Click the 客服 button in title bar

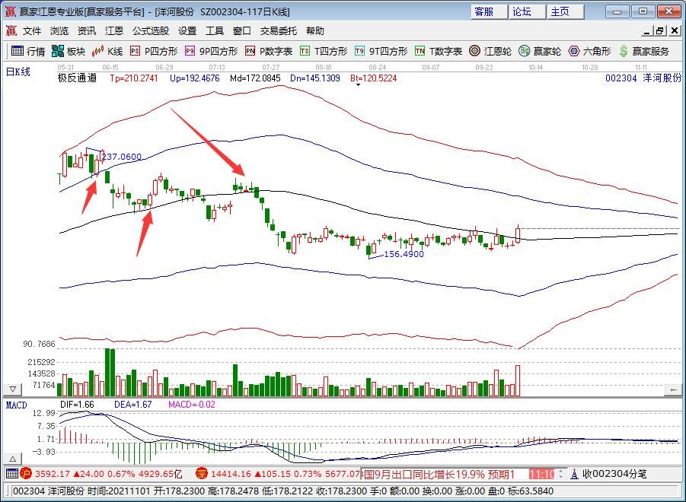[x=483, y=11]
